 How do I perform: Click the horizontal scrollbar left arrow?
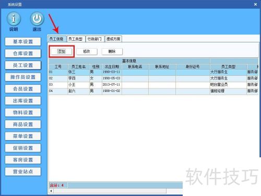point(51,191)
